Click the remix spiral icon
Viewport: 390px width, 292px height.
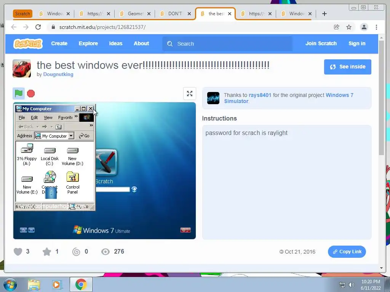tap(76, 252)
